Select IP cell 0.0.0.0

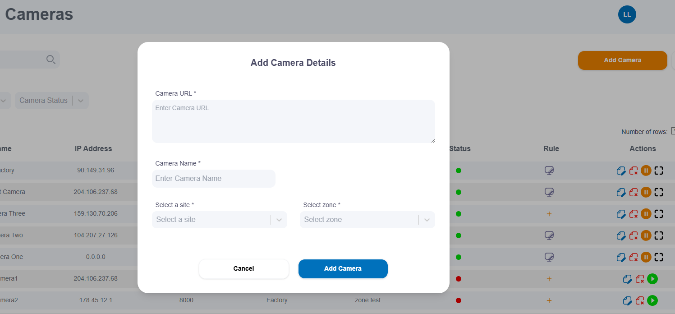[x=96, y=257]
